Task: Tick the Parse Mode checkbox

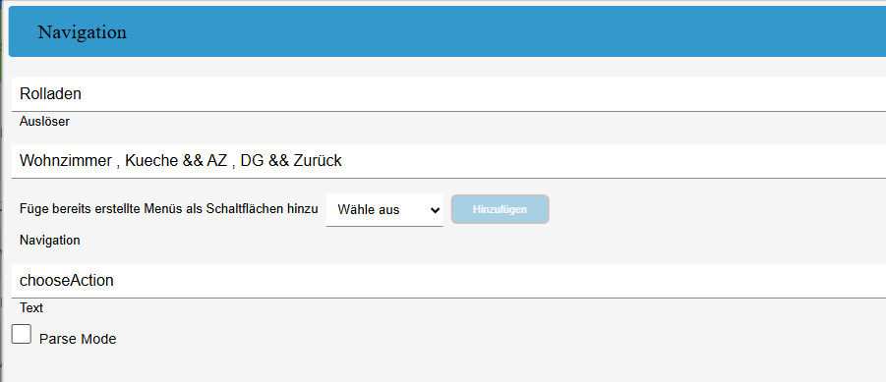Action: click(x=22, y=334)
